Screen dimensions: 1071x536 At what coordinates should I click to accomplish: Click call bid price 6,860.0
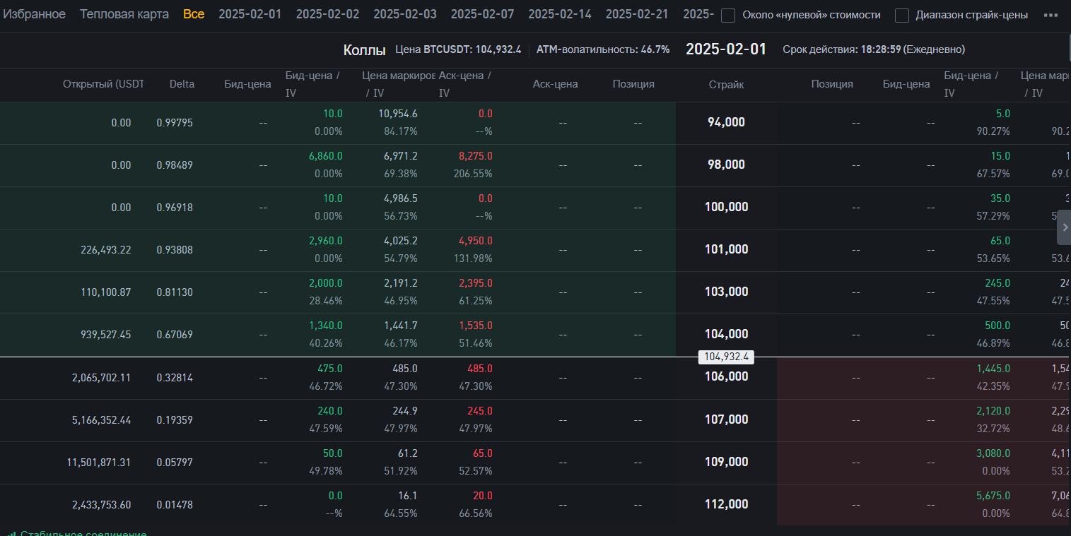point(326,156)
